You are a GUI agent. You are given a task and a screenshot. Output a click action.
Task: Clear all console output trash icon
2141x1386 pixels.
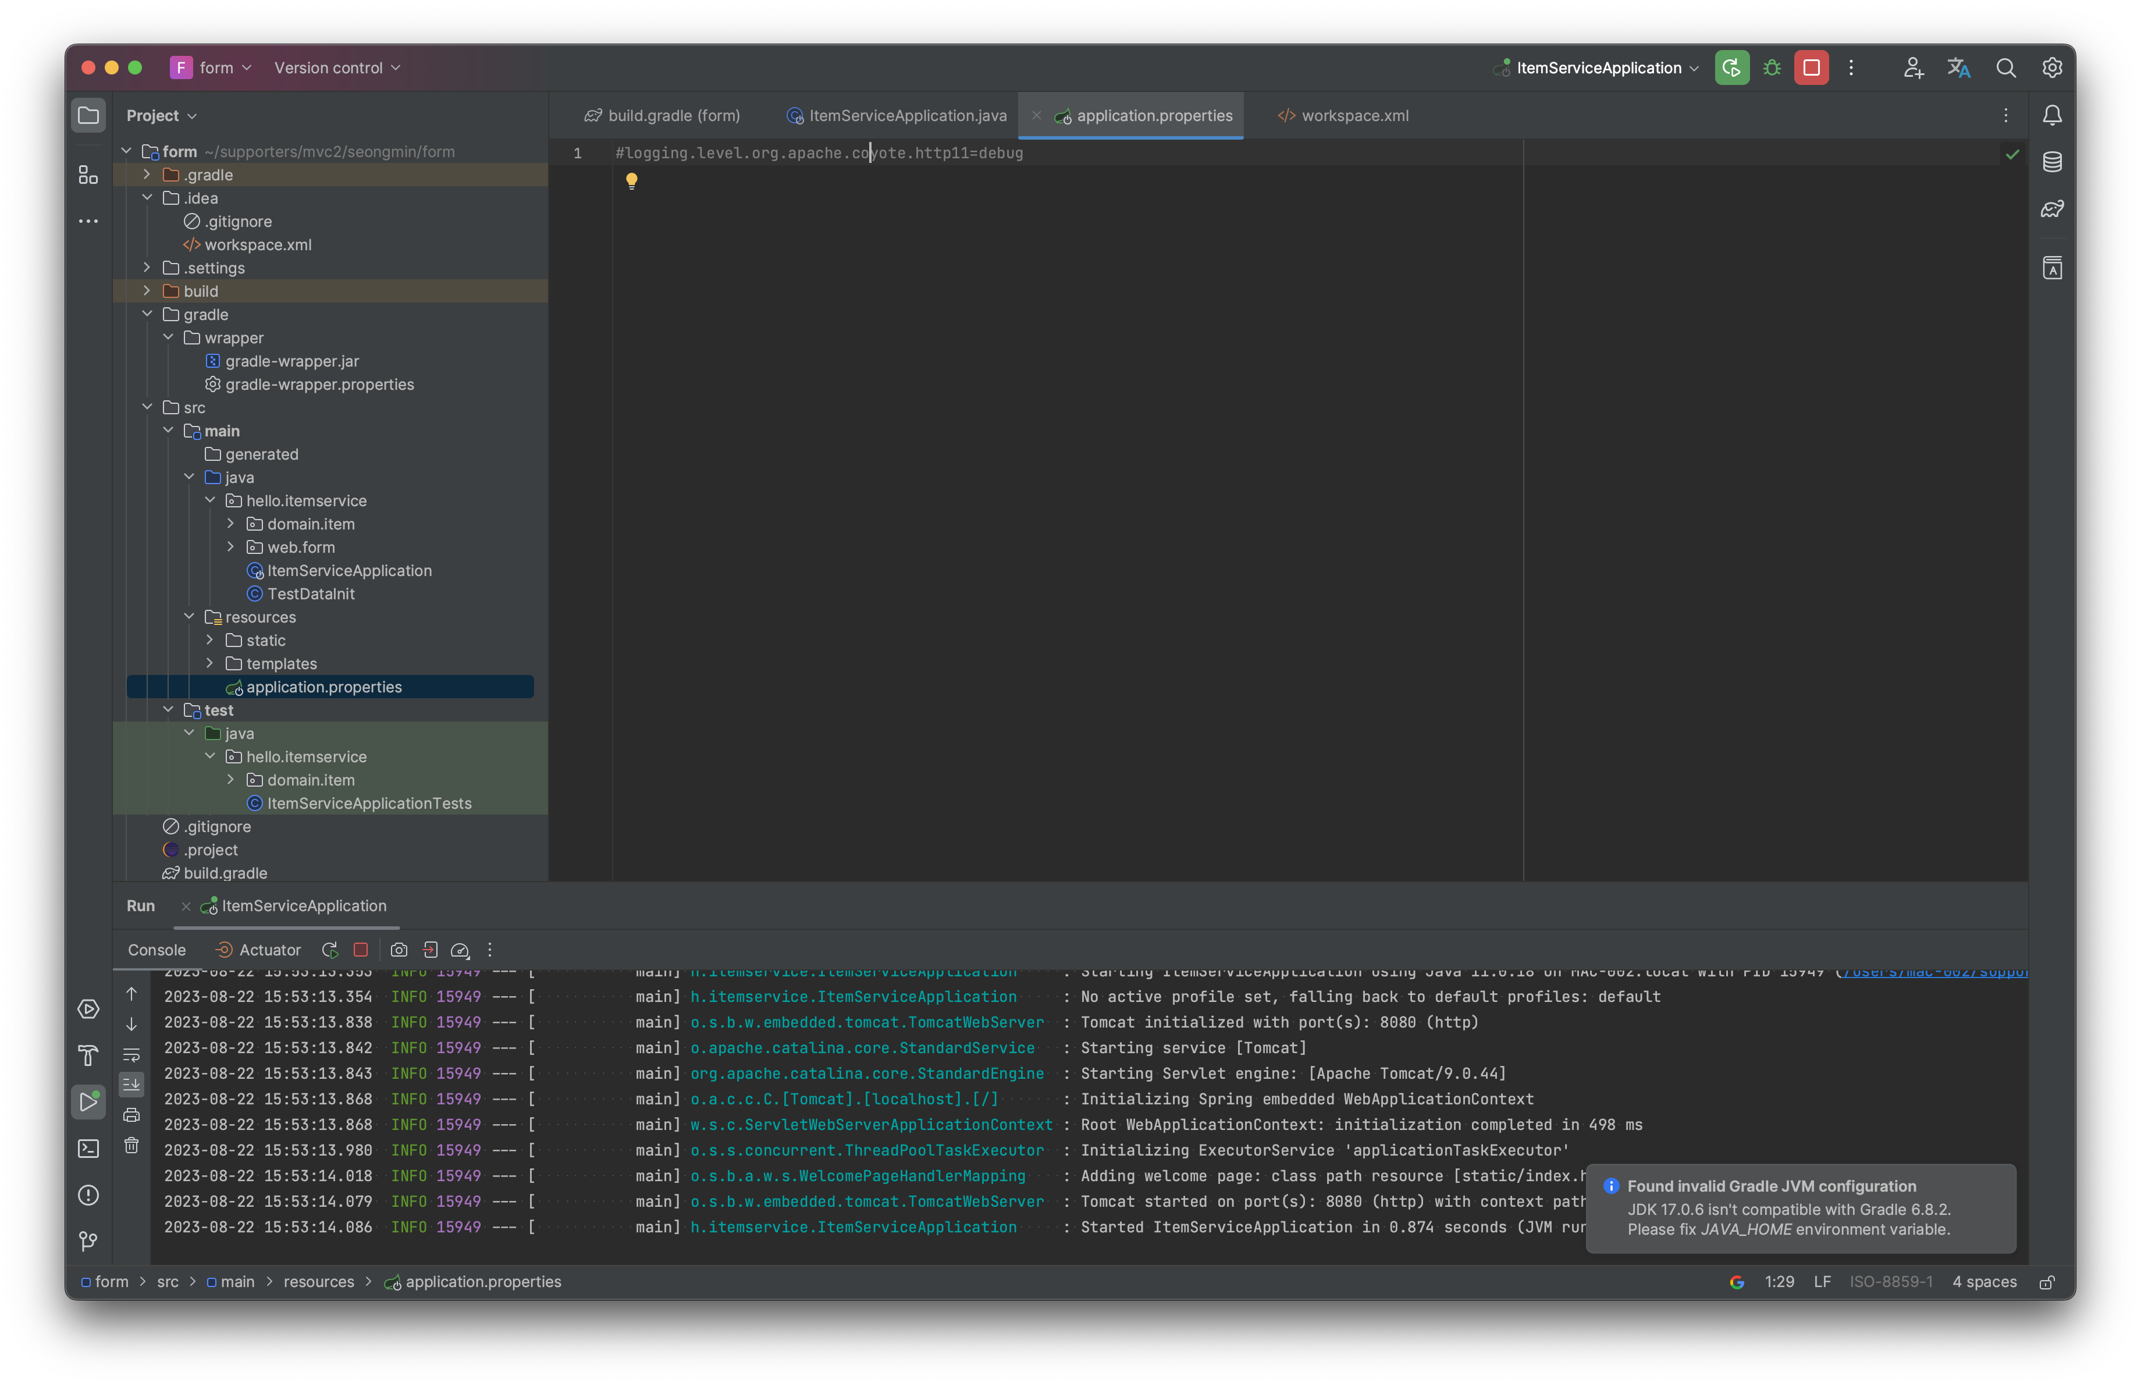click(x=131, y=1146)
